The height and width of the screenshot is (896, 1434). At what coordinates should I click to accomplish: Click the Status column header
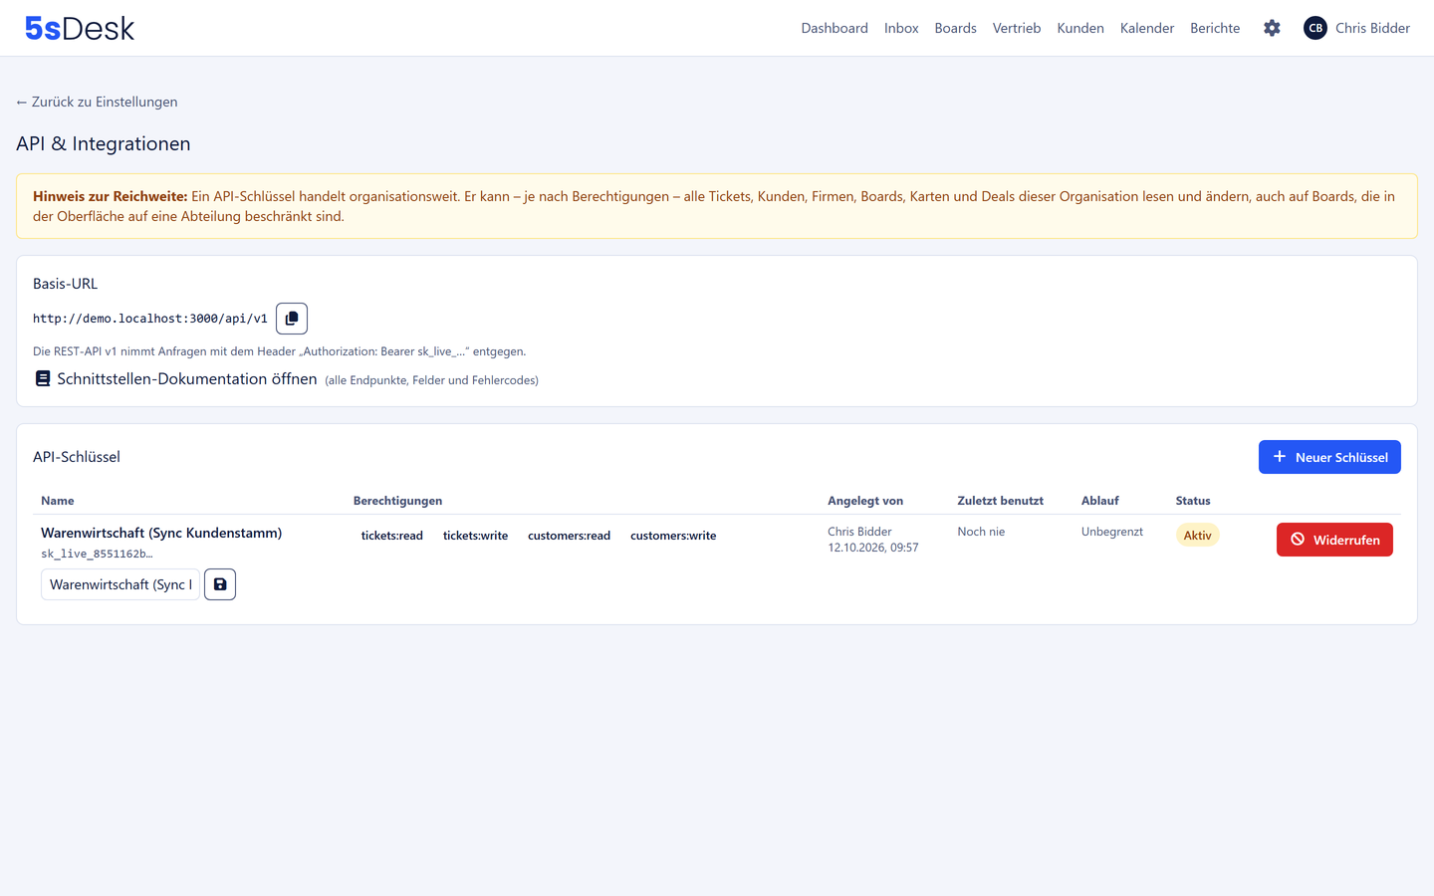tap(1193, 501)
